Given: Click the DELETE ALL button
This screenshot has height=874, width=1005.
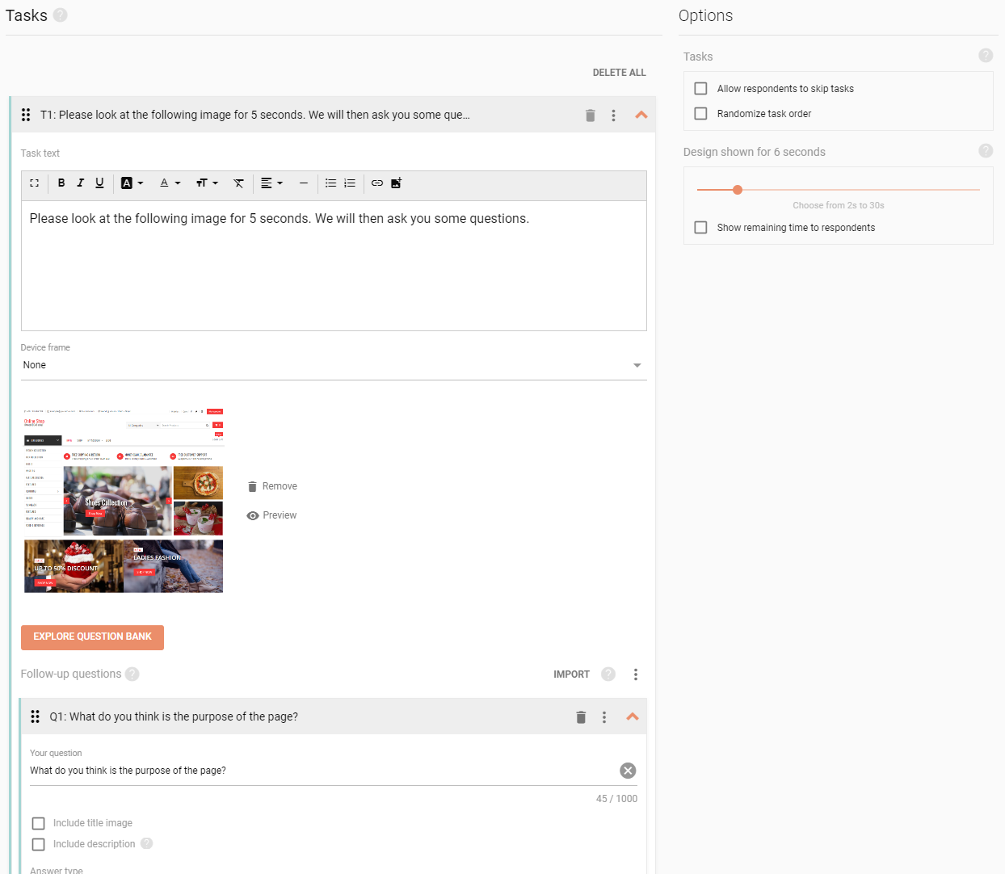Looking at the screenshot, I should pyautogui.click(x=619, y=73).
